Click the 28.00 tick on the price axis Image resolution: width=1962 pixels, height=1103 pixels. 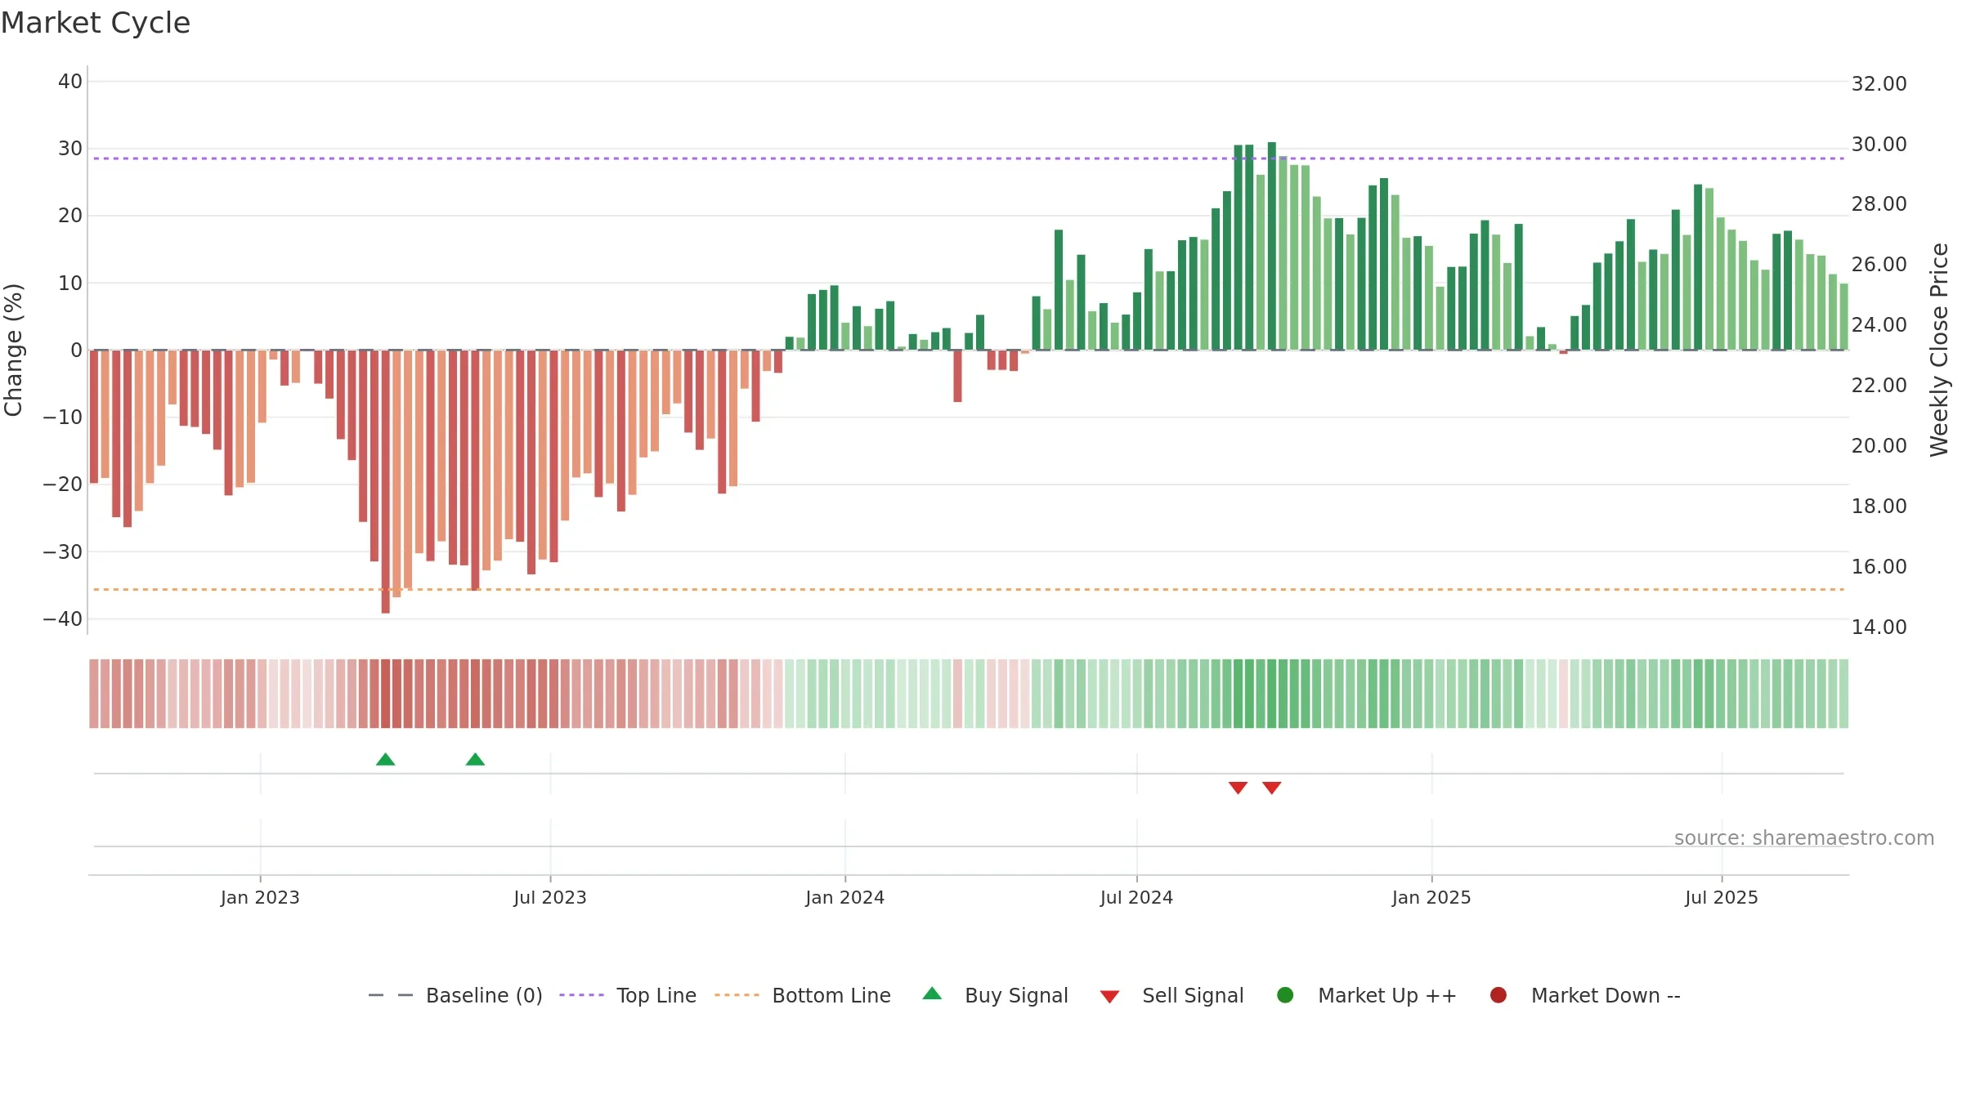click(1879, 204)
